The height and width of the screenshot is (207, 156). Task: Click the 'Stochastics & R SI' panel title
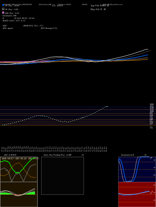[134, 155]
